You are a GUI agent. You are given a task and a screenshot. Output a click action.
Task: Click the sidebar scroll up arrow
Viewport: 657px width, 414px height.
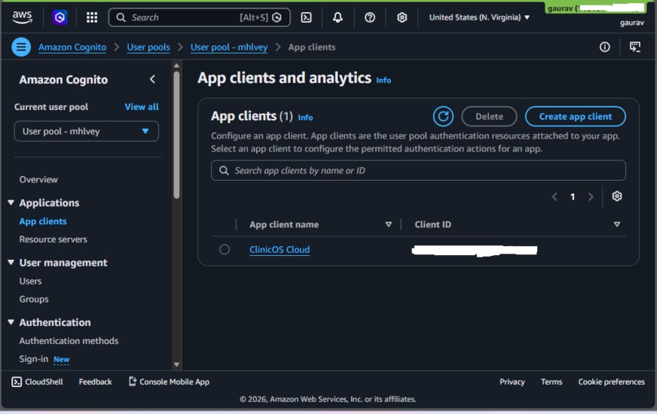(176, 65)
